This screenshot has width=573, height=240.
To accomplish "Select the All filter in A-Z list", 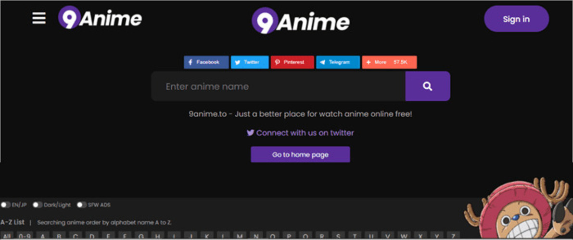I will click(7, 236).
